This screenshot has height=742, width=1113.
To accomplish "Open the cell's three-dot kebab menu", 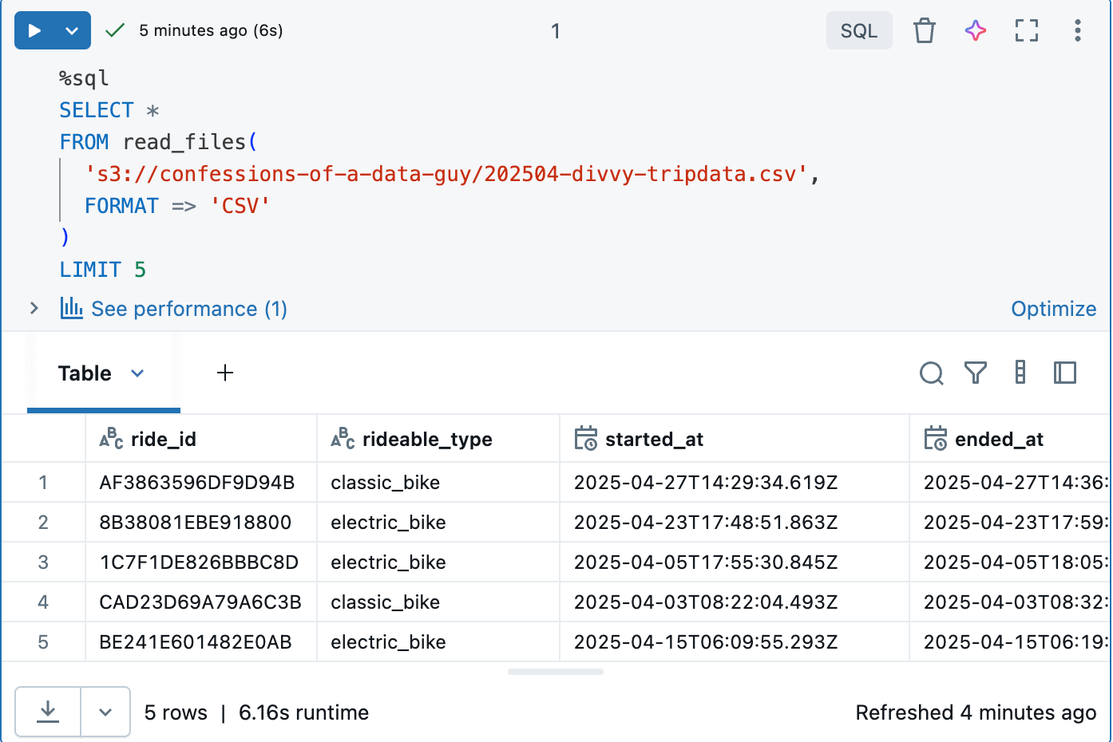I will pos(1078,30).
